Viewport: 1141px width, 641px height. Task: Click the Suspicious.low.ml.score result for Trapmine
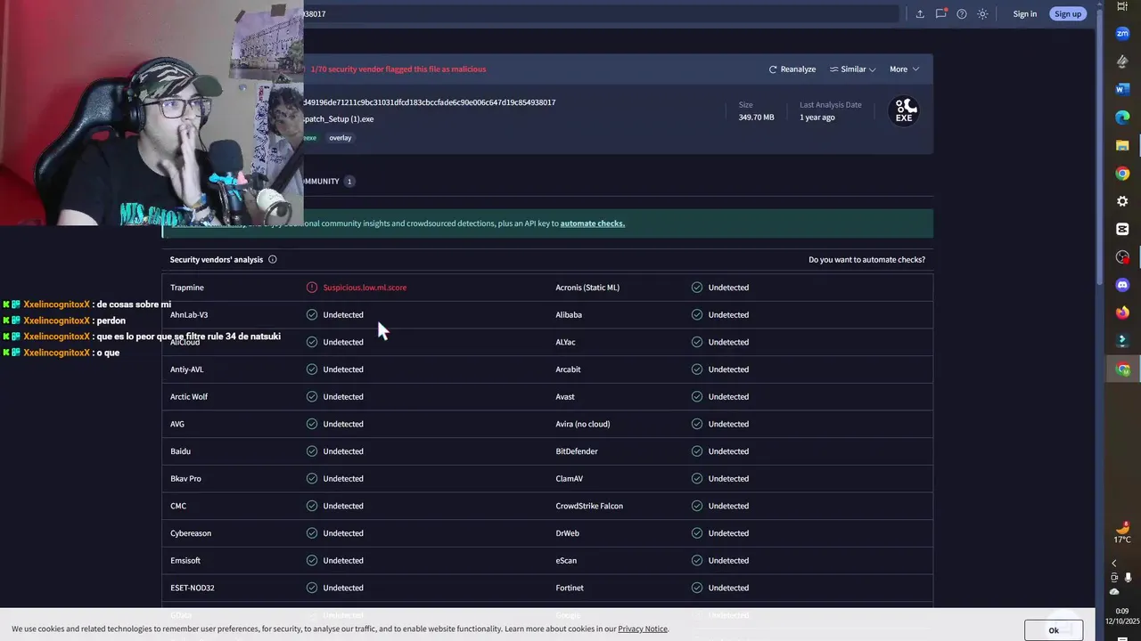[365, 288]
